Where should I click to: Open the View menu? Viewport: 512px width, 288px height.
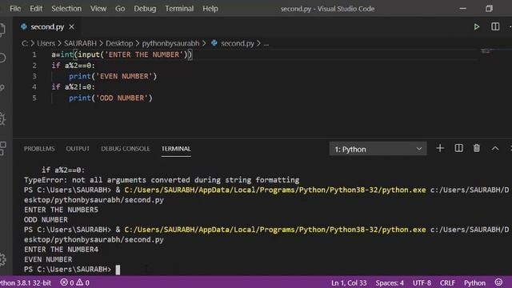pos(98,9)
